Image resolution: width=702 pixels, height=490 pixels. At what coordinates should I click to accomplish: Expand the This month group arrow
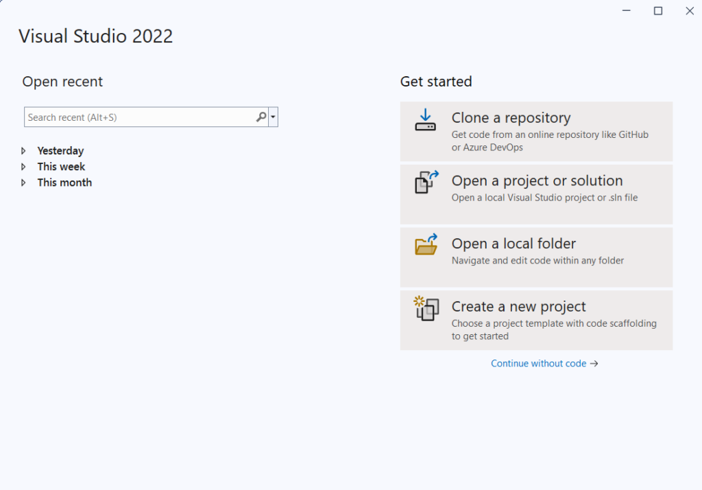(x=24, y=183)
